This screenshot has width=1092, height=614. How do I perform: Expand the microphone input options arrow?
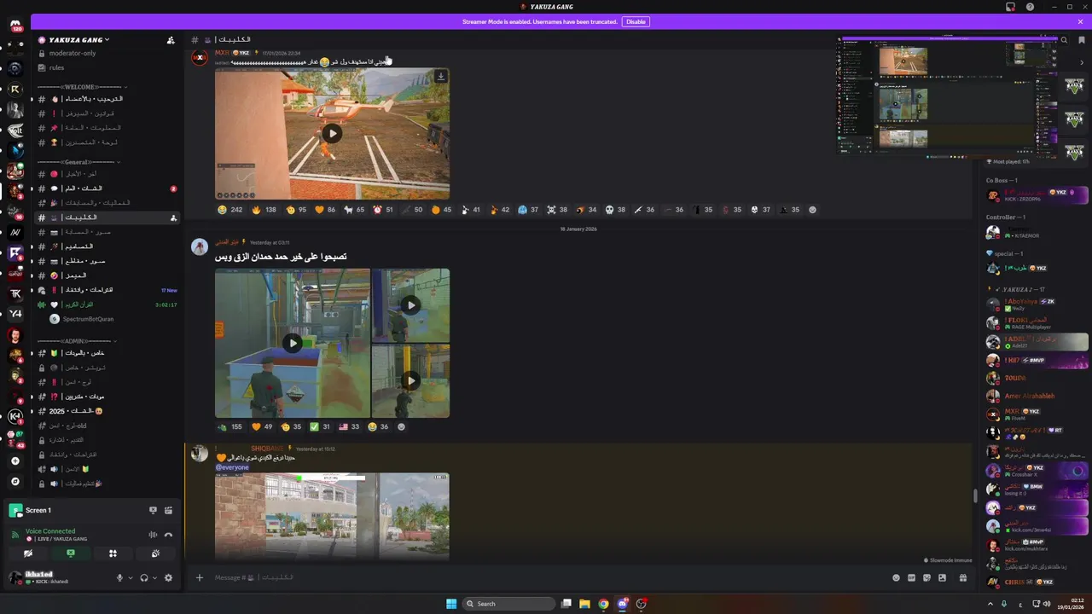pos(131,577)
